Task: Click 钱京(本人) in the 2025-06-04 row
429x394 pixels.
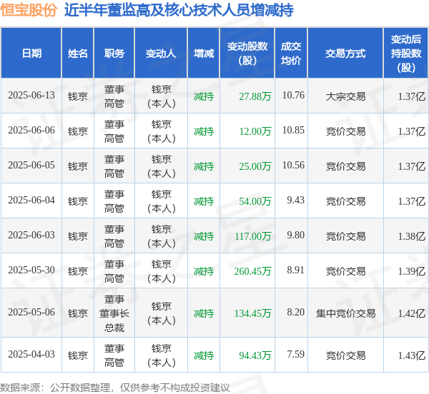Action: [x=161, y=201]
